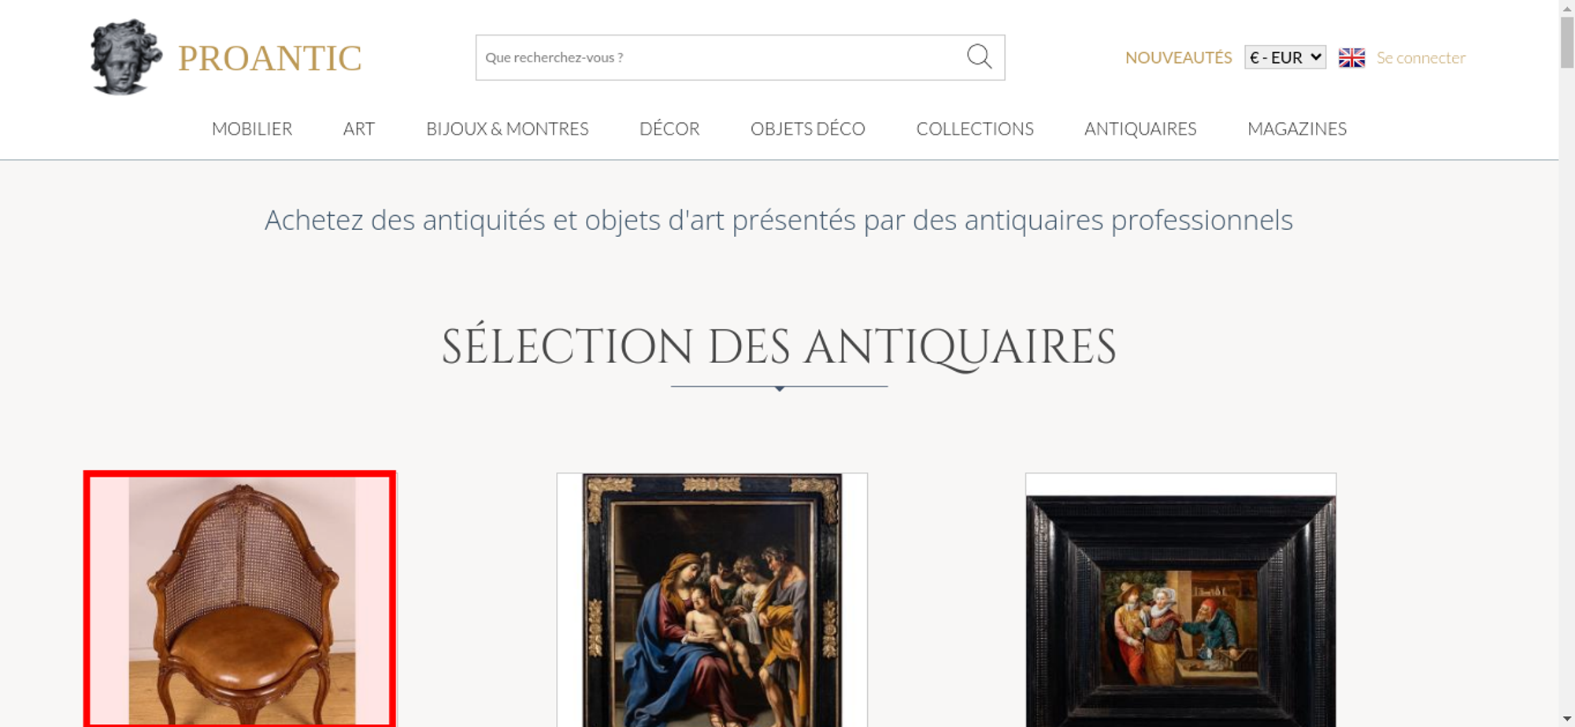
Task: Open the Collections menu
Action: [975, 128]
